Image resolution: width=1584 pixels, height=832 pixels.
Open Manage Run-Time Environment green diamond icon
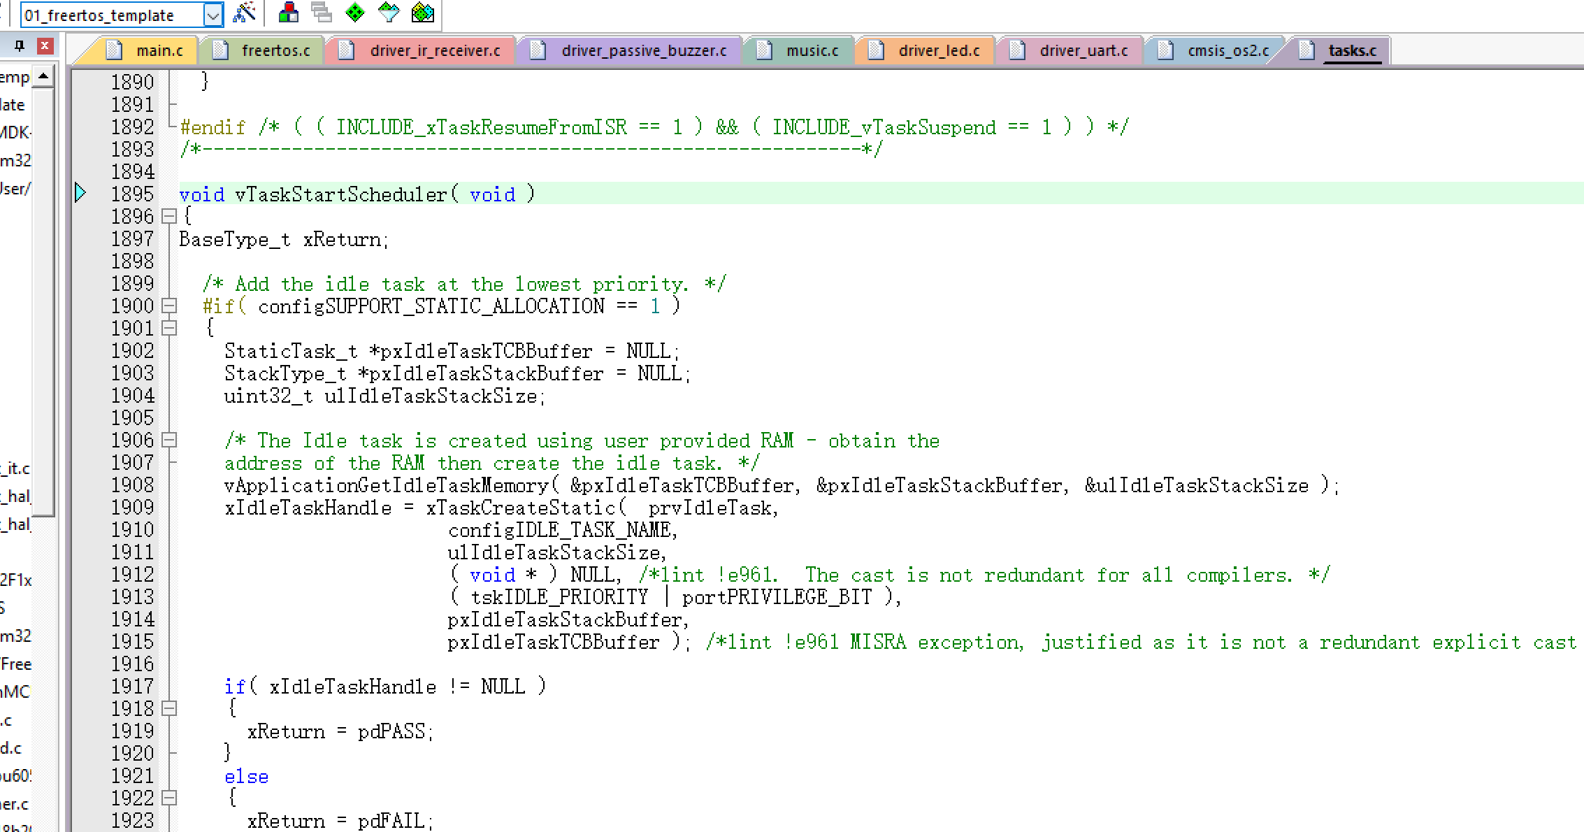pos(355,13)
